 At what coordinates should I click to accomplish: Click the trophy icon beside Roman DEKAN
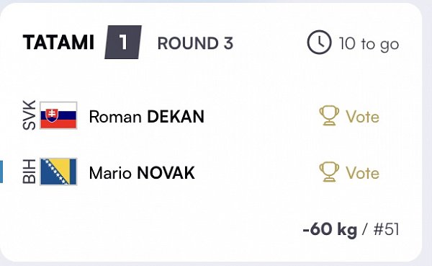pos(329,115)
